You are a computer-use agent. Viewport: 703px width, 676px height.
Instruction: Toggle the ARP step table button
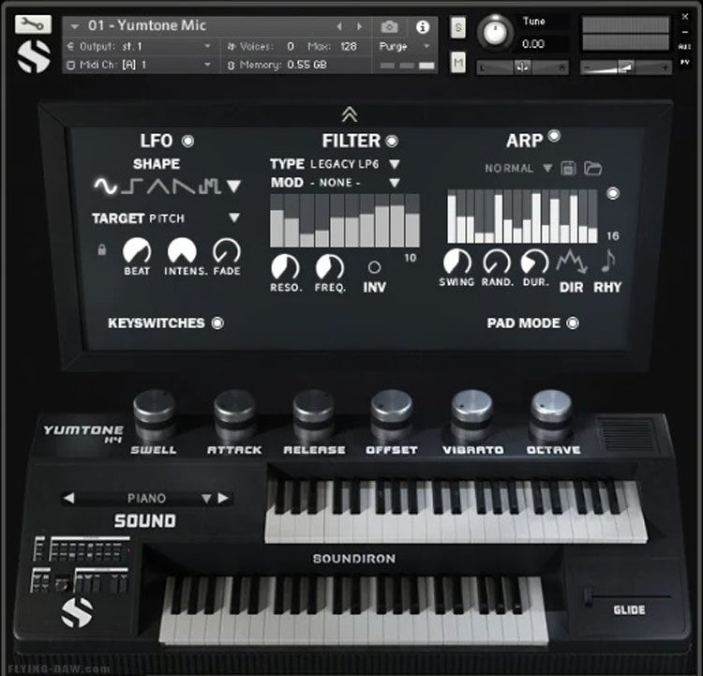[x=613, y=193]
